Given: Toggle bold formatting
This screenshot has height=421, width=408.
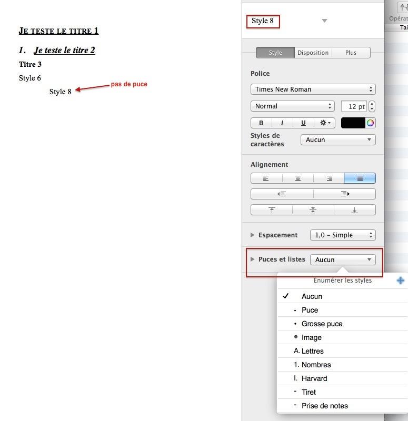Looking at the screenshot, I should click(x=261, y=123).
